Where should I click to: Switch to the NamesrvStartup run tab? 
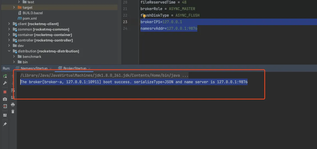(34, 68)
